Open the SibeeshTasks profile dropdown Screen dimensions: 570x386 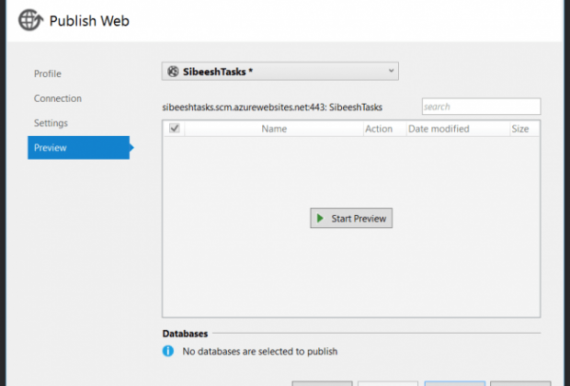click(279, 72)
